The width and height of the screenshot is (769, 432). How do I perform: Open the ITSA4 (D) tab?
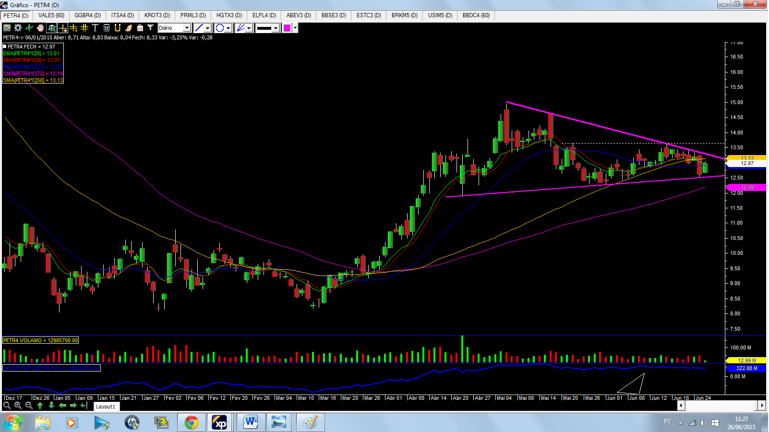[123, 15]
